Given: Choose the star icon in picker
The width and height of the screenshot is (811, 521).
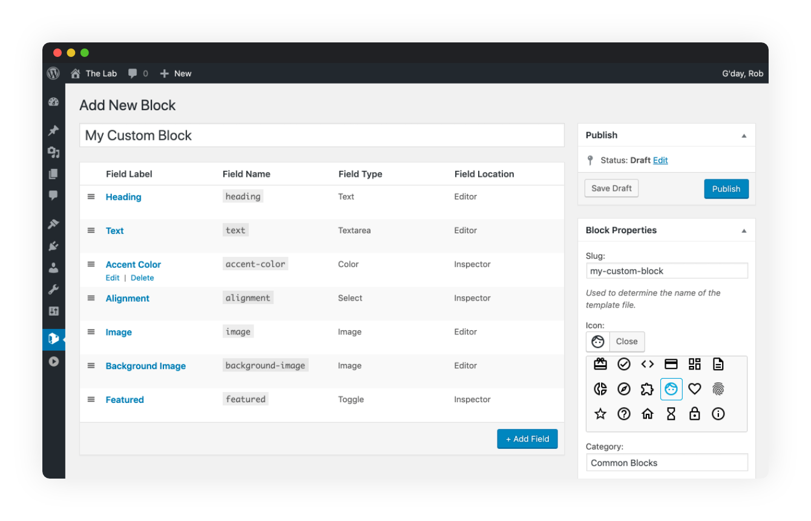Looking at the screenshot, I should [600, 414].
